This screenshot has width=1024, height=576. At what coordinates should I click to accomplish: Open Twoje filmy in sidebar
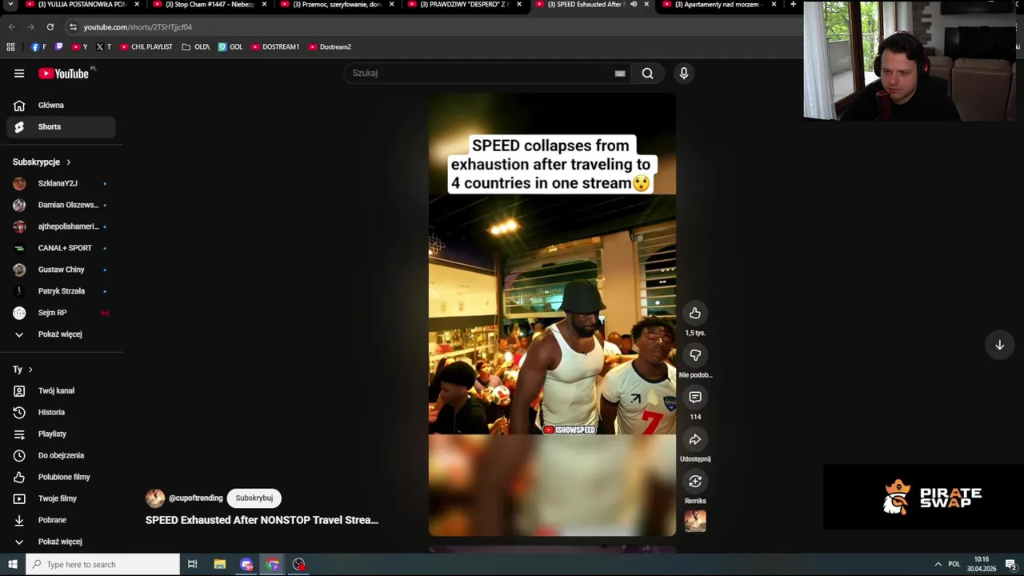61,498
